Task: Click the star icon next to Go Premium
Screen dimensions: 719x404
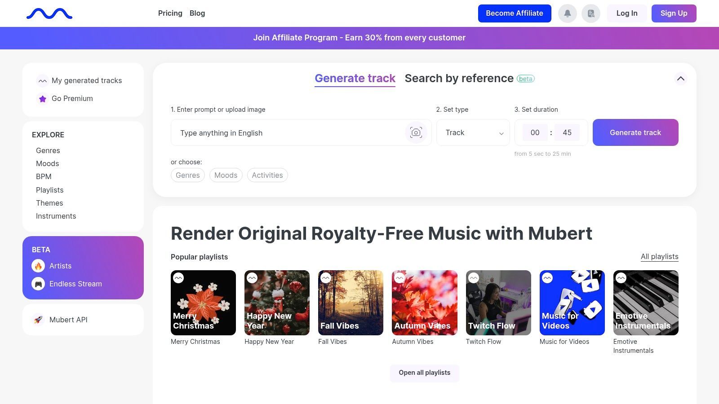Action: (x=42, y=99)
